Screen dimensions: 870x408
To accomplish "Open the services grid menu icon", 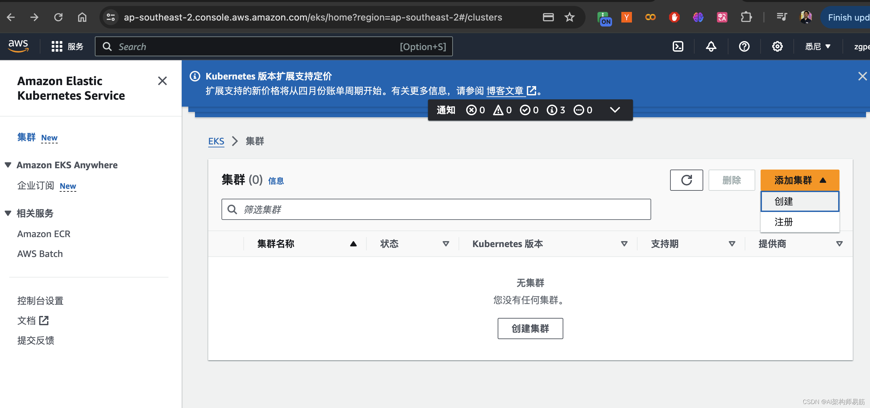I will pyautogui.click(x=57, y=46).
